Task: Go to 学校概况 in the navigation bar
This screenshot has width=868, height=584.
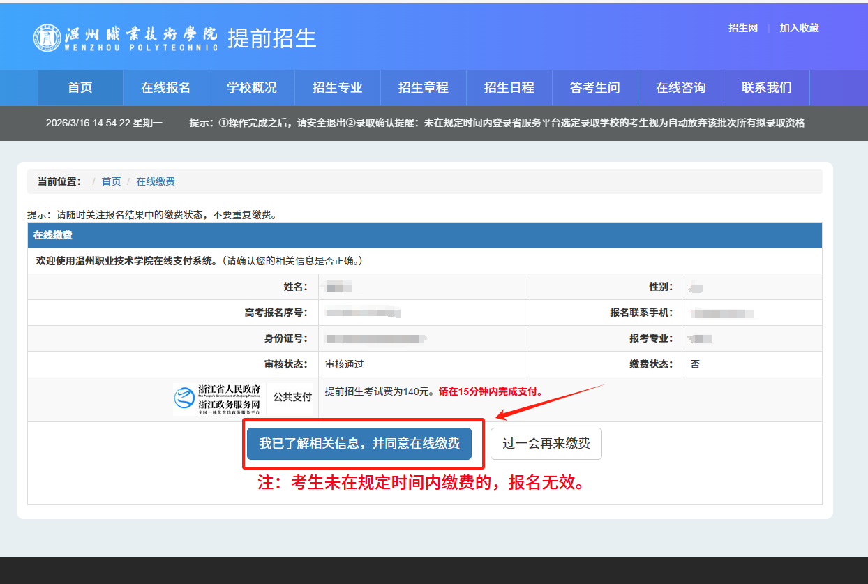Action: [x=251, y=88]
